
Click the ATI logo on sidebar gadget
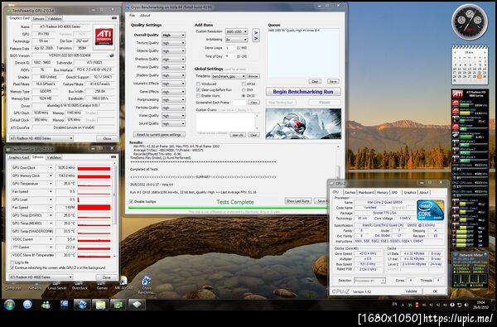[457, 94]
